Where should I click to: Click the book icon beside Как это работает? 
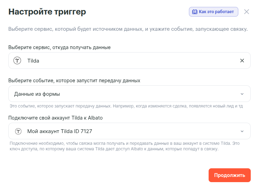[194, 12]
